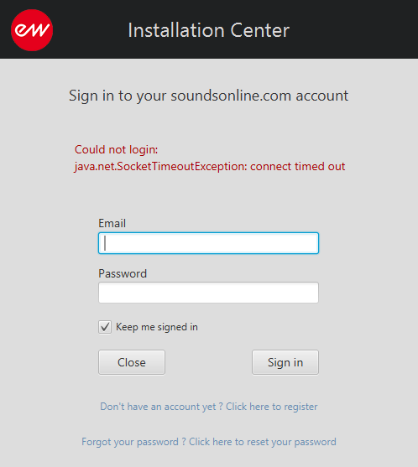Click the 'Keep me signed in' label text
The width and height of the screenshot is (418, 467).
tap(157, 327)
